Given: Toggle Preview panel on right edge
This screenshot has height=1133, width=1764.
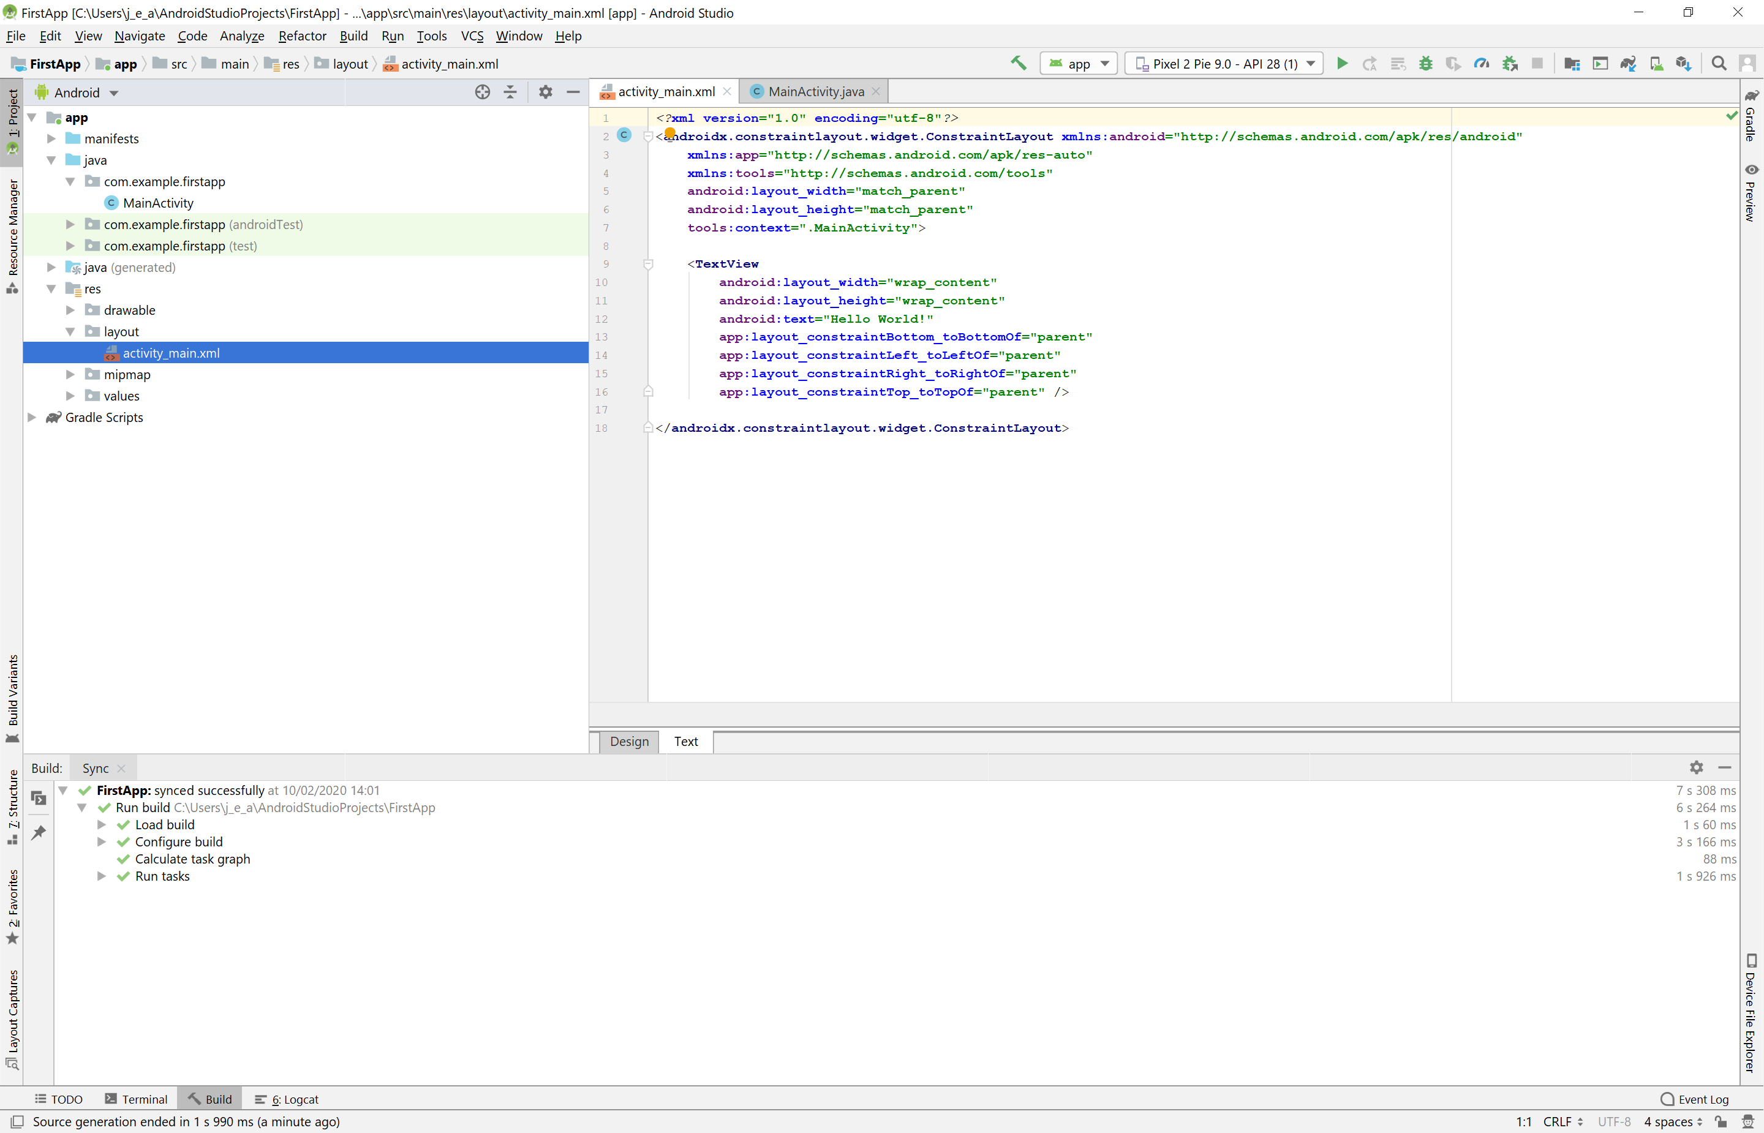Looking at the screenshot, I should (1752, 192).
